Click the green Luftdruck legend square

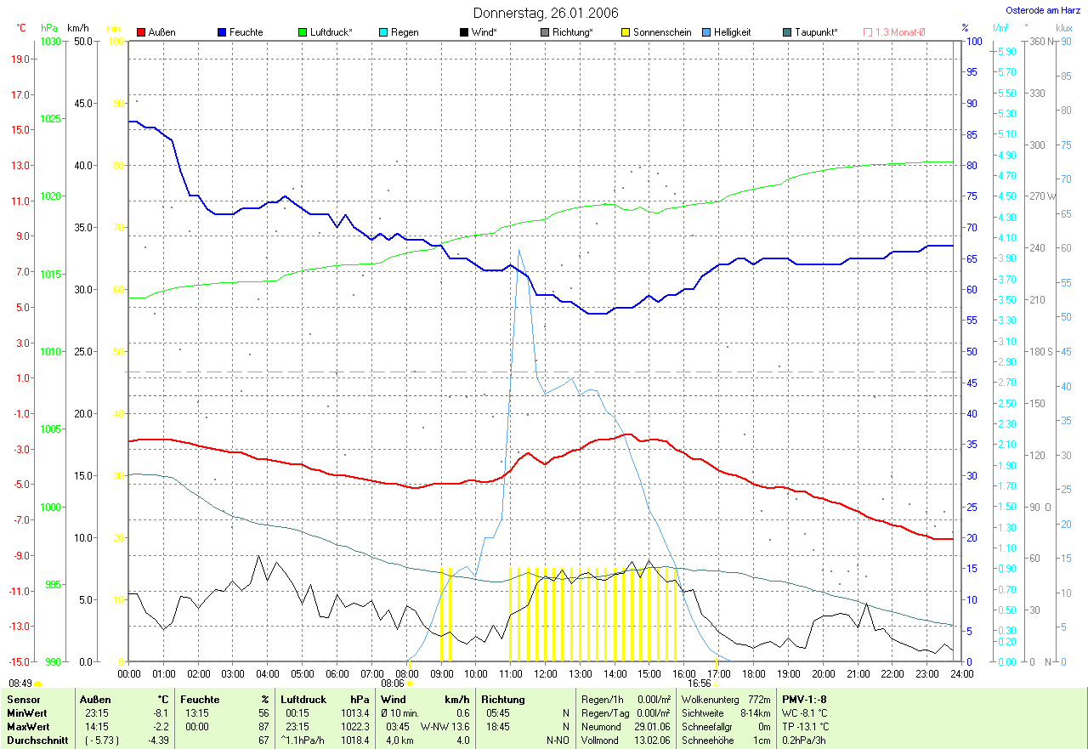[x=303, y=32]
